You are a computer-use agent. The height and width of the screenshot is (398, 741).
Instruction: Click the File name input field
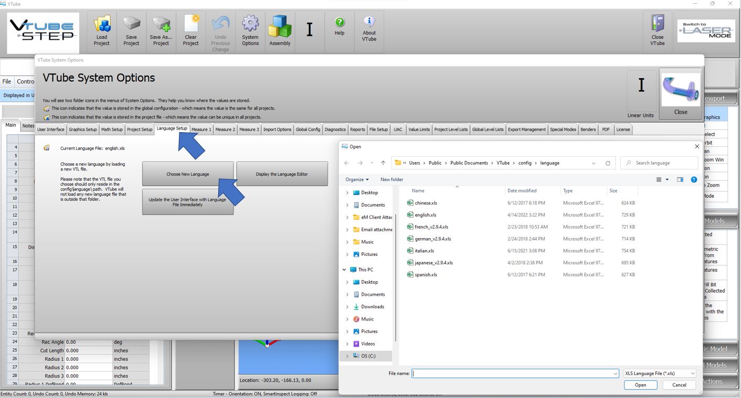[x=512, y=373]
